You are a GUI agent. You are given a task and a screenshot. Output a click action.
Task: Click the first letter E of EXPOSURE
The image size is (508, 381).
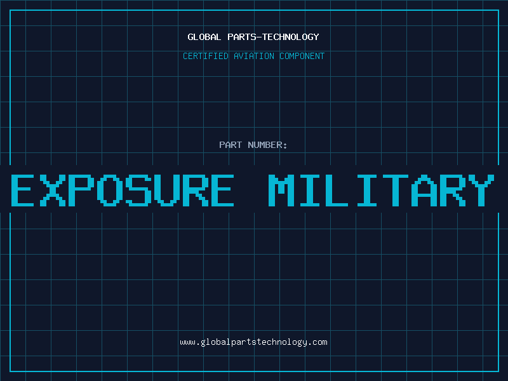(23, 190)
